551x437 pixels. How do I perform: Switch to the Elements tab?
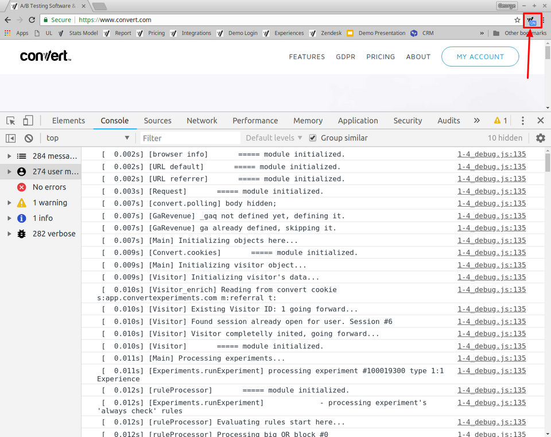pos(68,121)
